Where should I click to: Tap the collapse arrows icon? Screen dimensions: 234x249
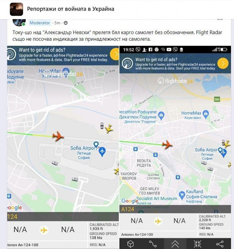[197, 244]
